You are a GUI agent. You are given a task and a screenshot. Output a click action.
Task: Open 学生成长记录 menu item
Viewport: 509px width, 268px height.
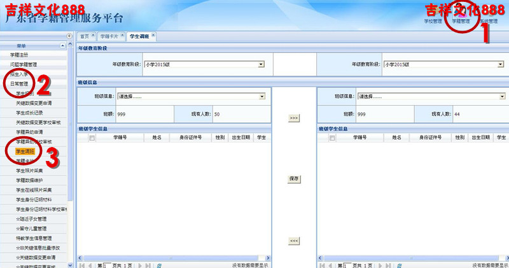click(29, 113)
